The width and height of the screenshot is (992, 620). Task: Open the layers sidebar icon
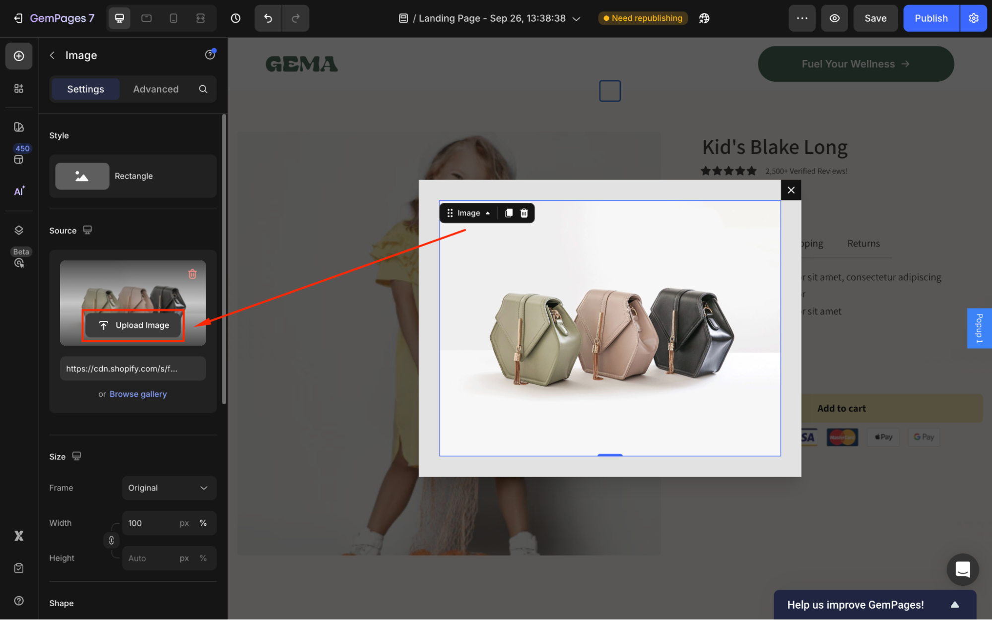19,230
